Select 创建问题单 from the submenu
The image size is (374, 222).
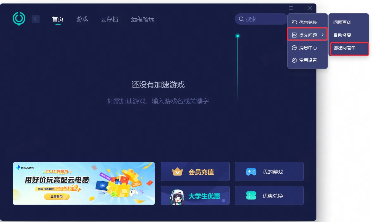click(345, 48)
